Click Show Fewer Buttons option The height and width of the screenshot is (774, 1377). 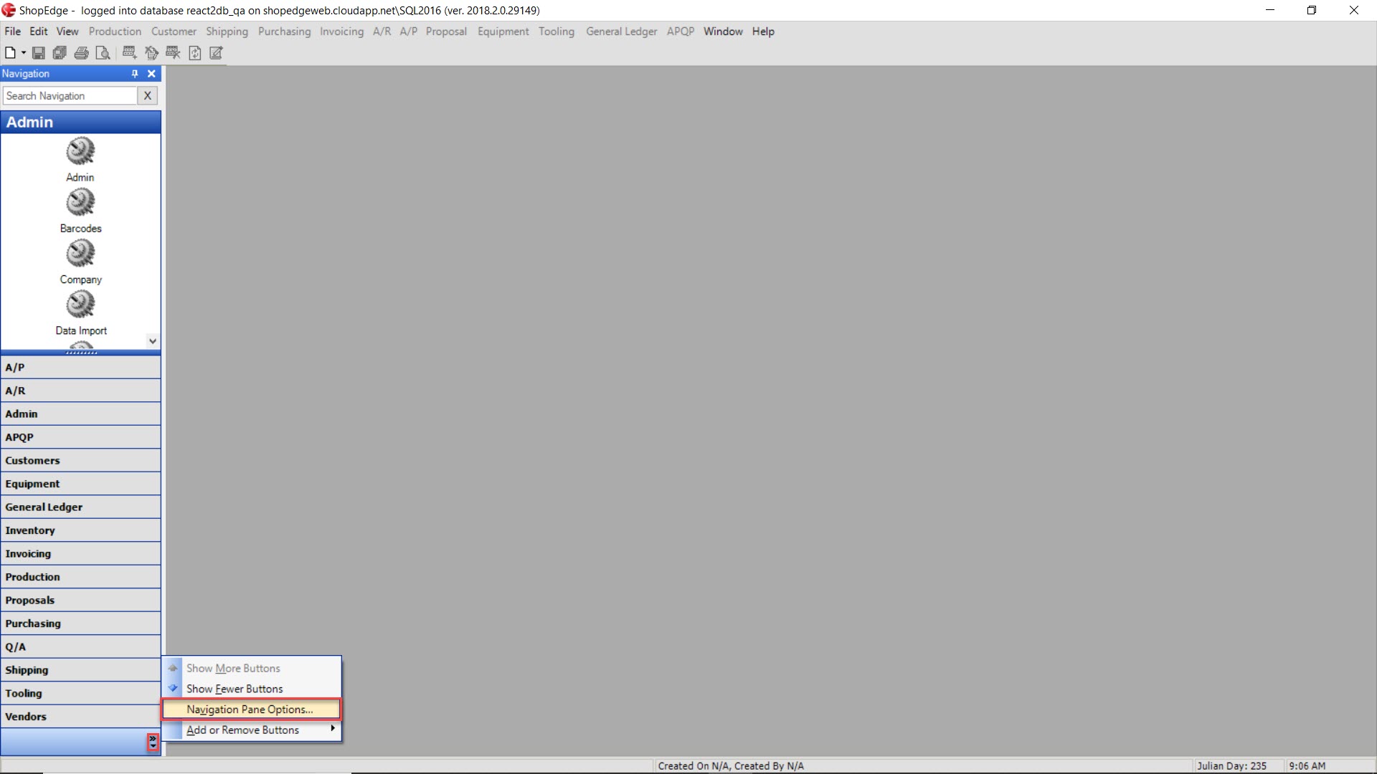click(235, 688)
